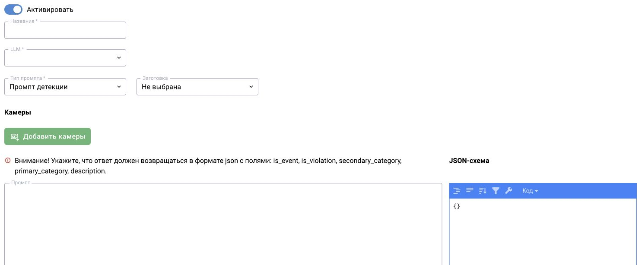
Task: Click the warning icon before Внимание
Action: tap(7, 161)
